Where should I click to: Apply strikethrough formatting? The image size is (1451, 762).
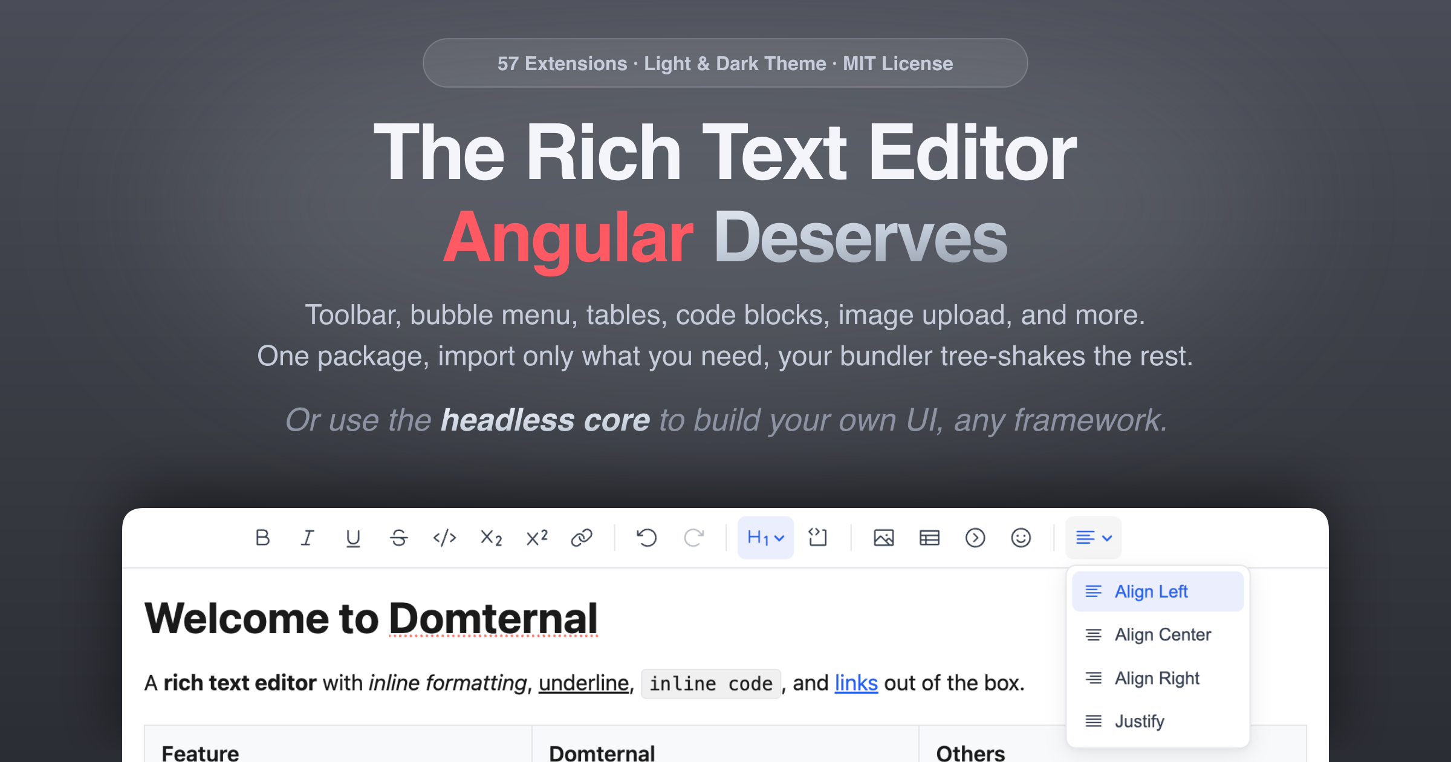tap(399, 538)
